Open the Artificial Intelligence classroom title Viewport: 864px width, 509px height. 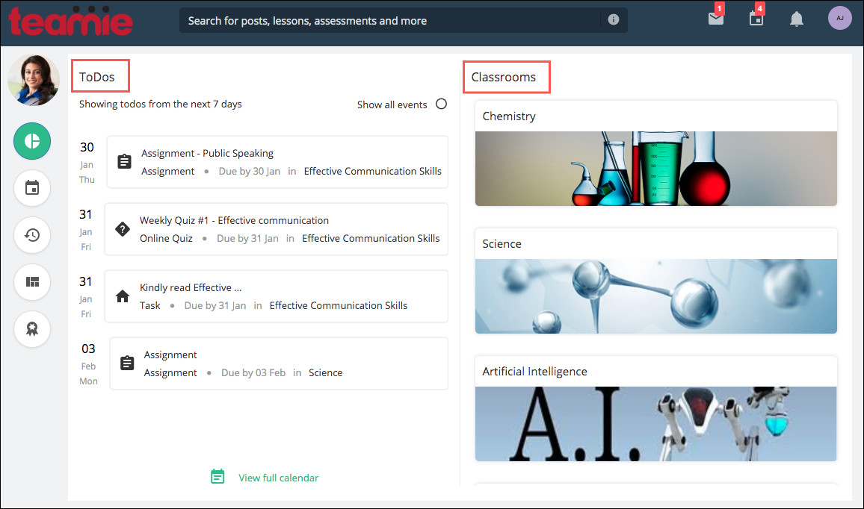[534, 372]
